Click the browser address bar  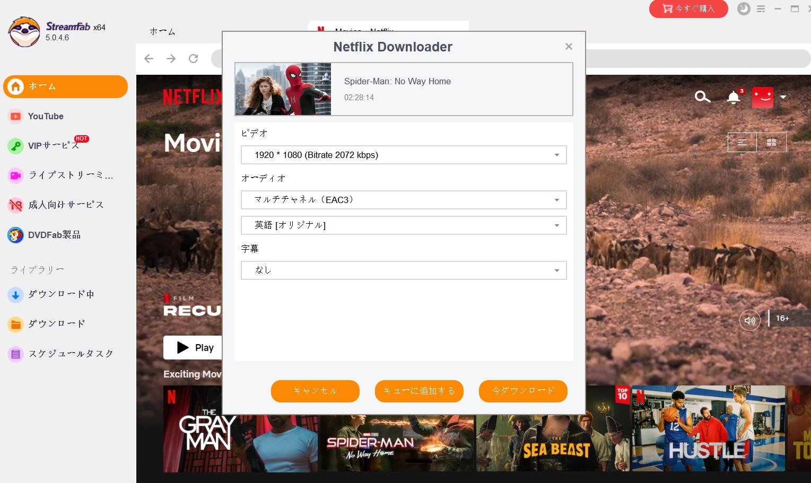[x=698, y=58]
